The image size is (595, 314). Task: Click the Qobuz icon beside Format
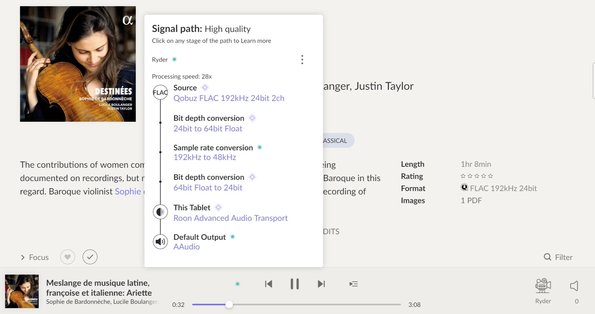(x=464, y=187)
